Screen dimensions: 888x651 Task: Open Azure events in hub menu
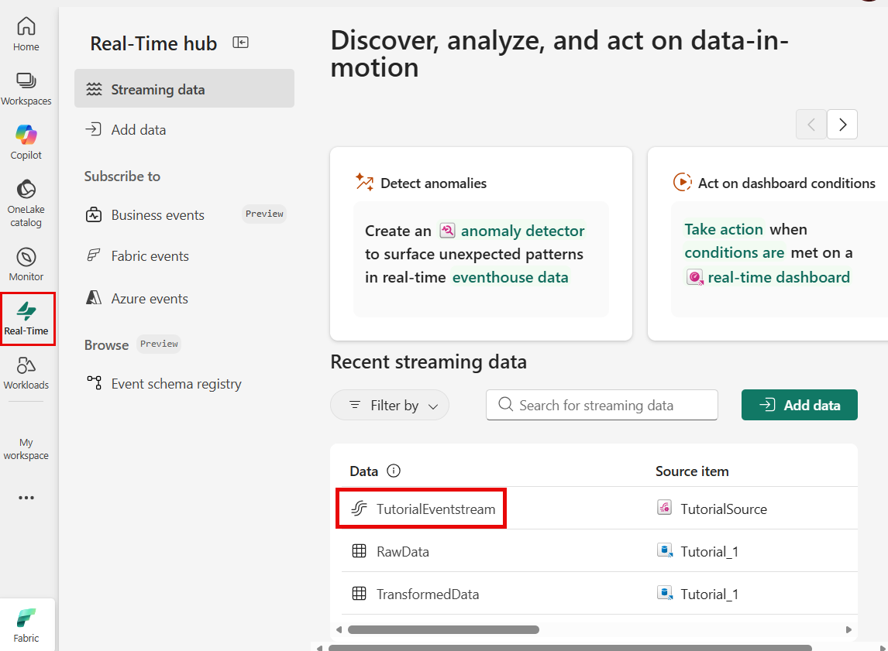coord(150,299)
